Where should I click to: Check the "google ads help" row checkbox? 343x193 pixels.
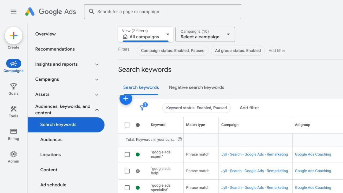[x=127, y=171]
